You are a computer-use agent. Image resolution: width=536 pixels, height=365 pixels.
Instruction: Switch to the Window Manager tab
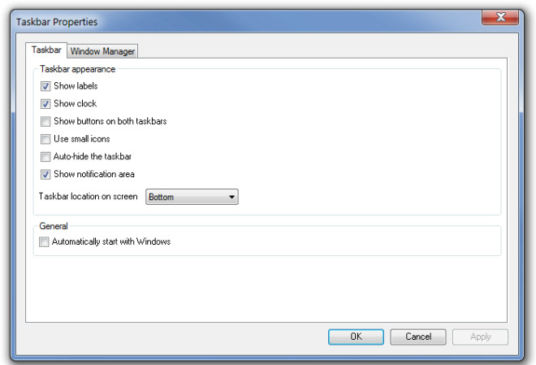click(x=102, y=51)
